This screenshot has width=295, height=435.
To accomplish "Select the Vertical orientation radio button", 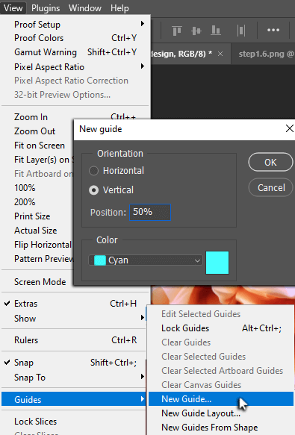I will click(93, 190).
